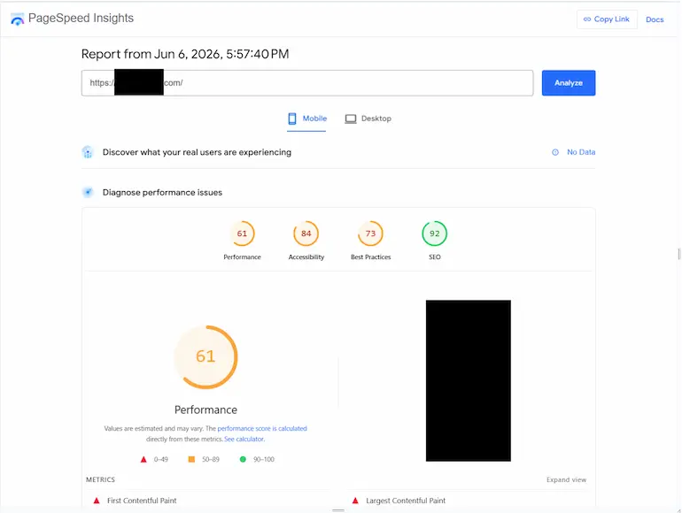Screen dimensions: 682x513
Task: Click the URL input field
Action: coord(307,83)
